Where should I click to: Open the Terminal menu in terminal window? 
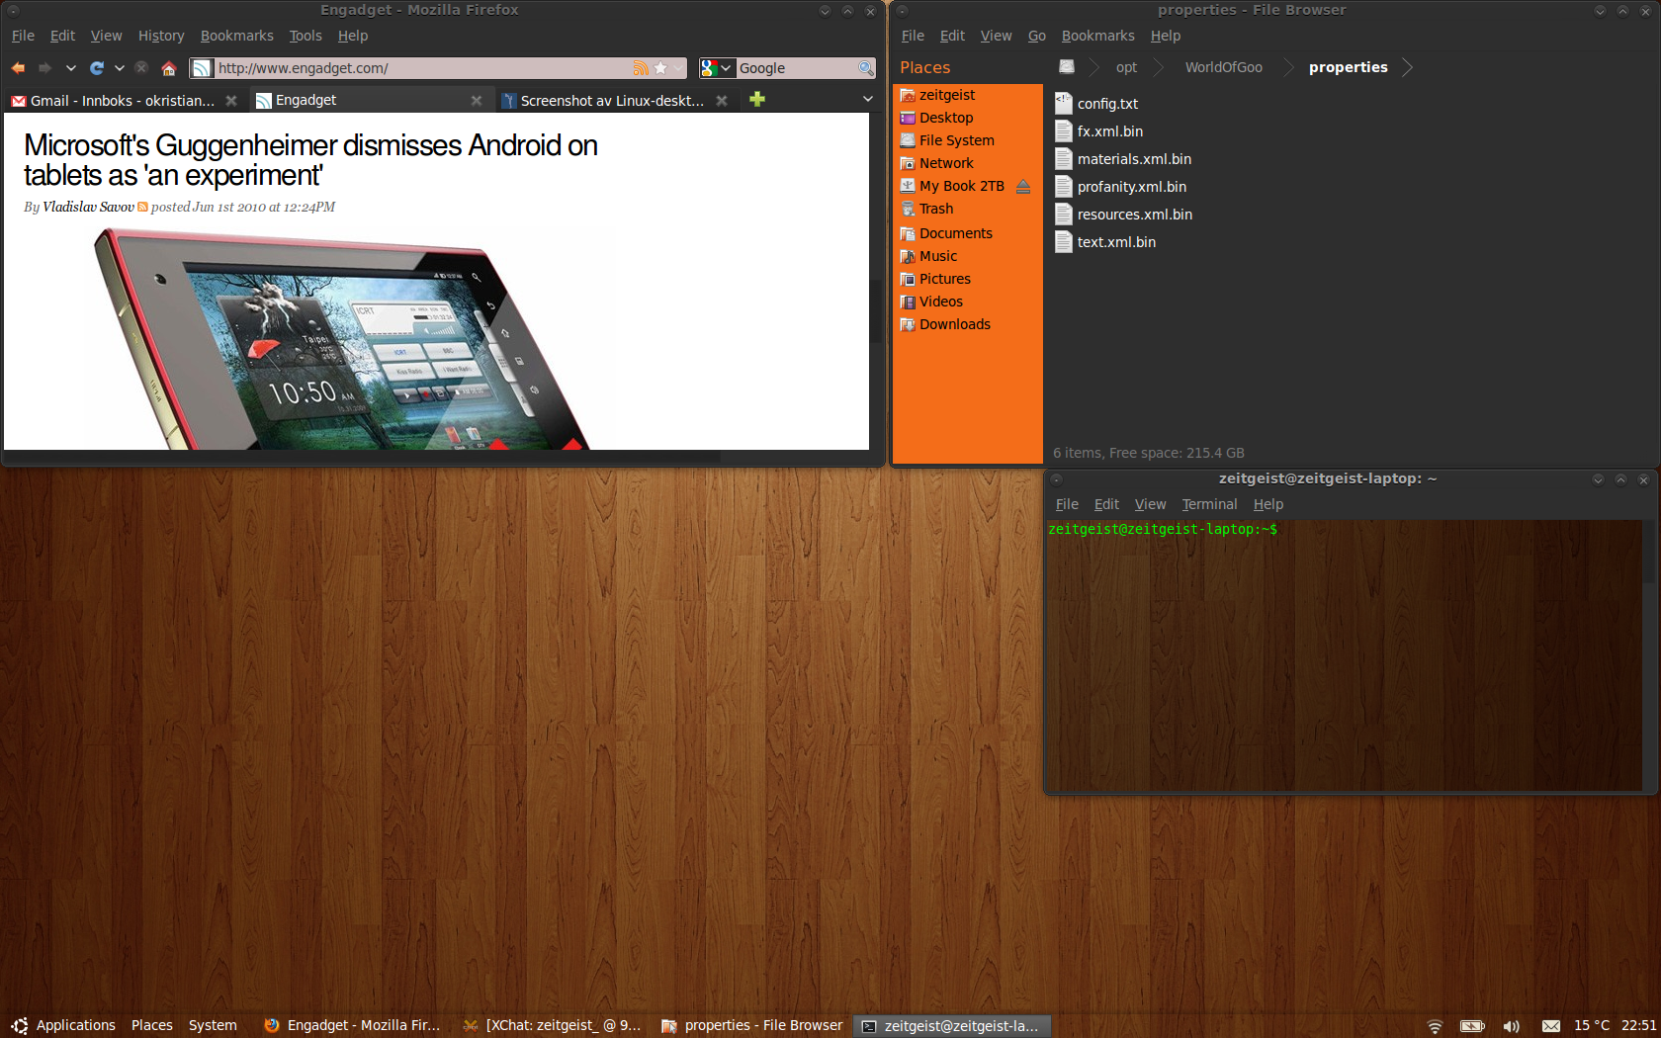pos(1209,504)
